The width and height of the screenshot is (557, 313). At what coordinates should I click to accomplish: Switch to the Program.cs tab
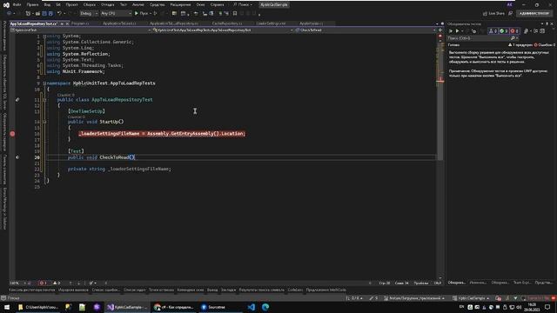click(x=80, y=23)
